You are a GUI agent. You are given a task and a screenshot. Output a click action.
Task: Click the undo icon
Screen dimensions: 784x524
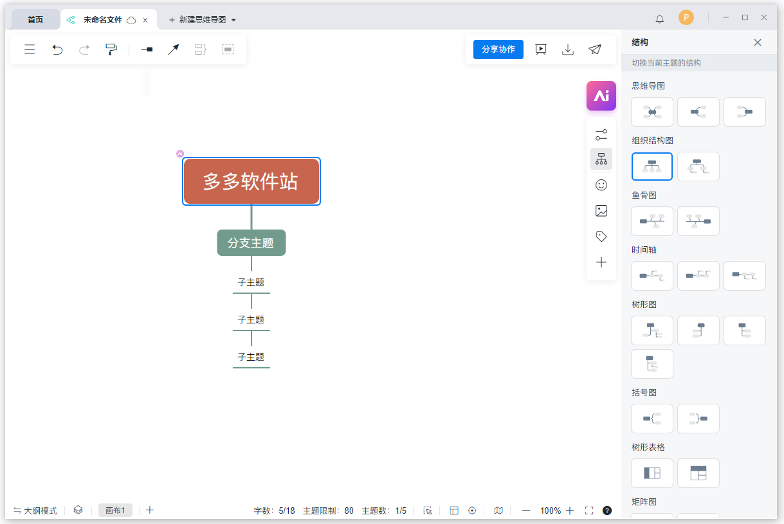[57, 49]
